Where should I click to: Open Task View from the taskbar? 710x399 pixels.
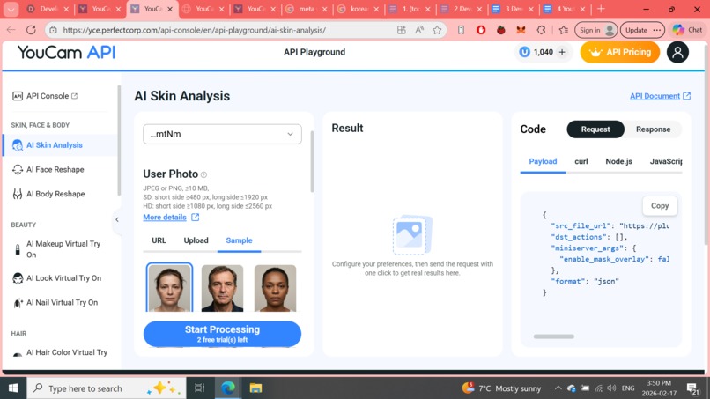199,388
